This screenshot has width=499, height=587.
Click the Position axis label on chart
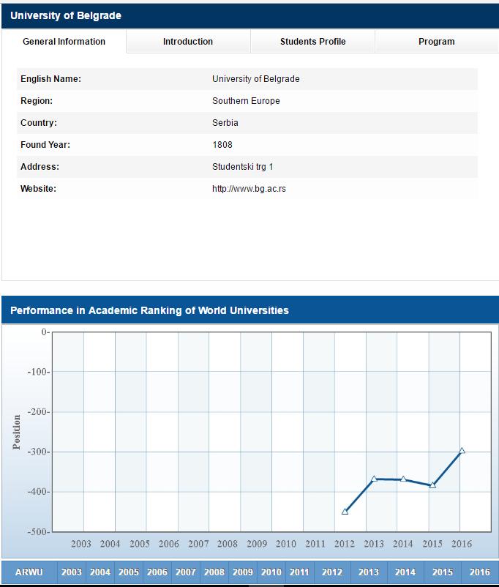pos(17,432)
